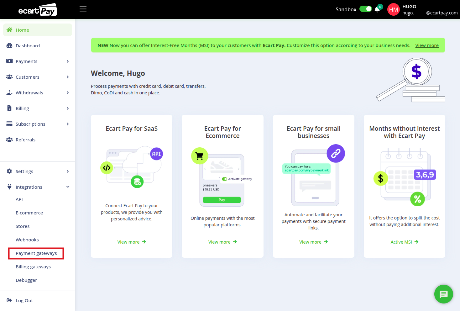Screen dimensions: 460x311
Task: Click the green percent sign icon
Action: point(417,199)
